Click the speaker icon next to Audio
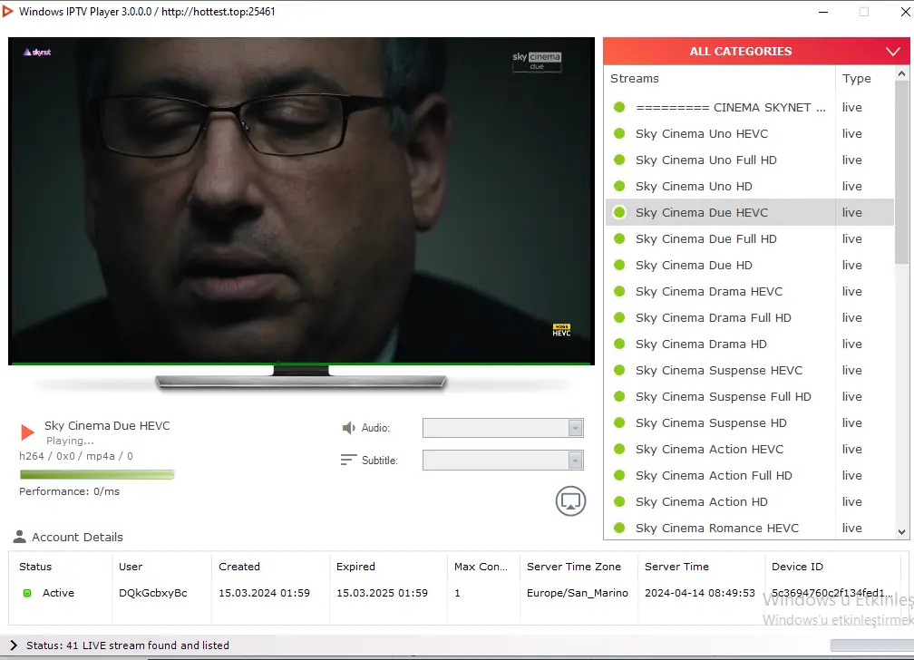This screenshot has height=660, width=914. (348, 428)
